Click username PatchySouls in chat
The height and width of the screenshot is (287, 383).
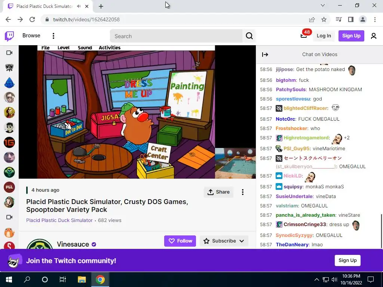pyautogui.click(x=291, y=90)
